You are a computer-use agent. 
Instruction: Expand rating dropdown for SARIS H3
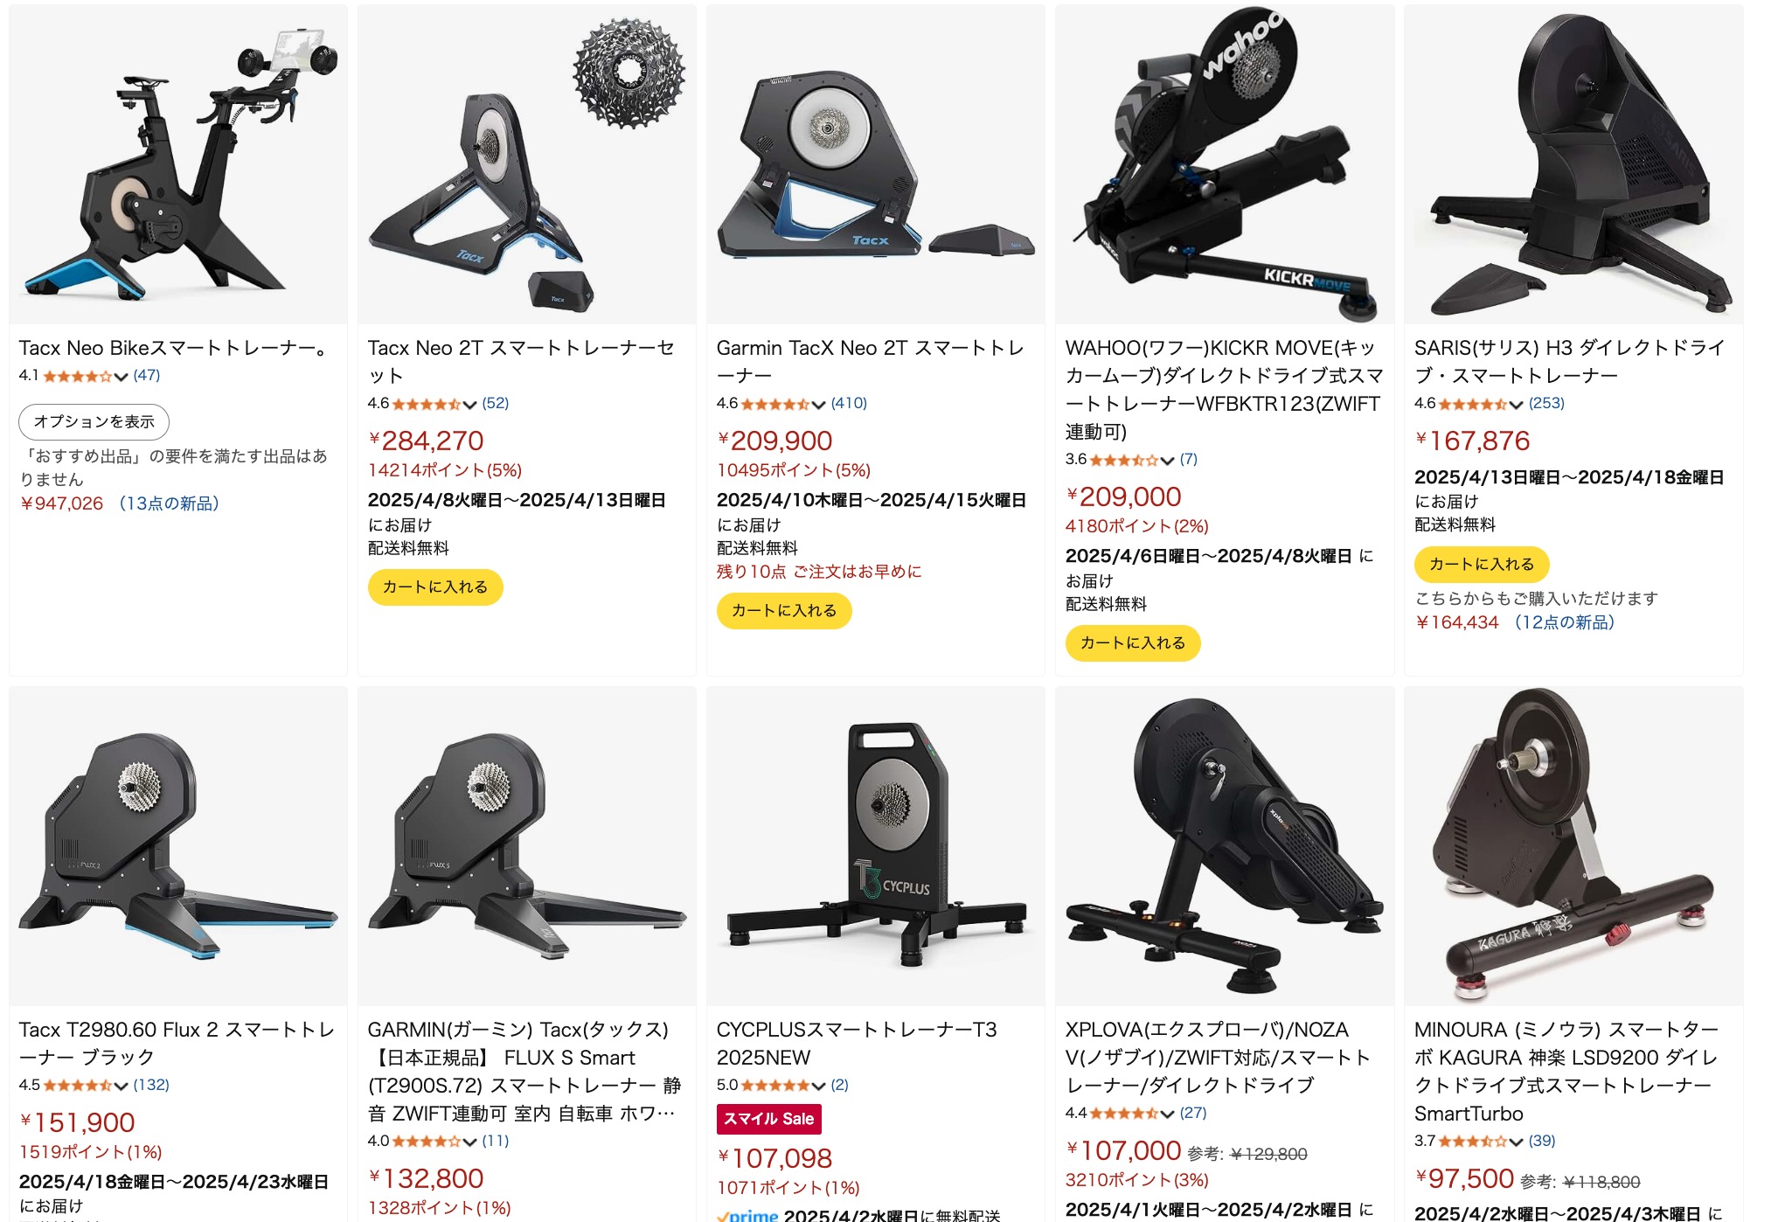coord(1517,405)
